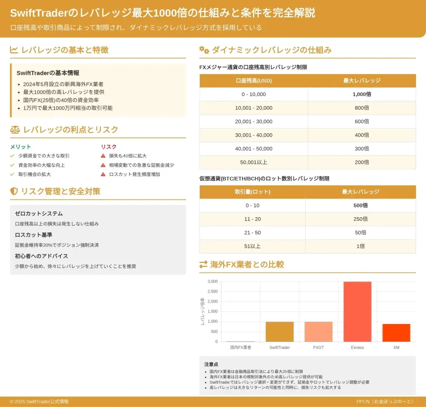Click the chart-line icon beside レバレッジの基本と特徴
Screen dimensions: 426x407
tap(14, 50)
